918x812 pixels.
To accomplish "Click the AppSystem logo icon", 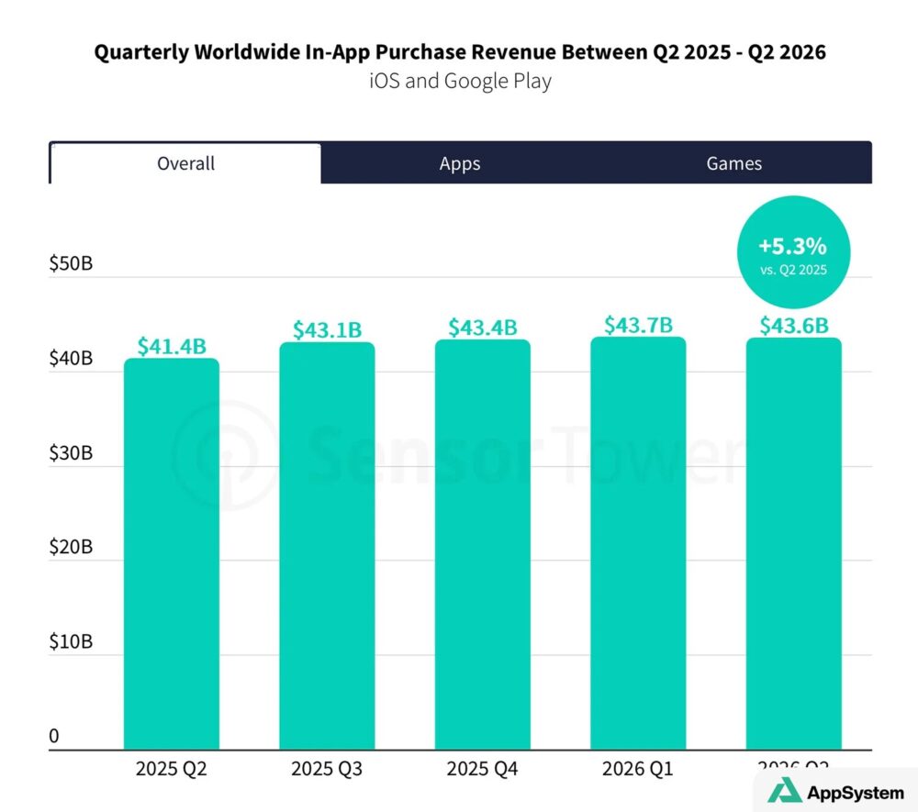I will (785, 790).
